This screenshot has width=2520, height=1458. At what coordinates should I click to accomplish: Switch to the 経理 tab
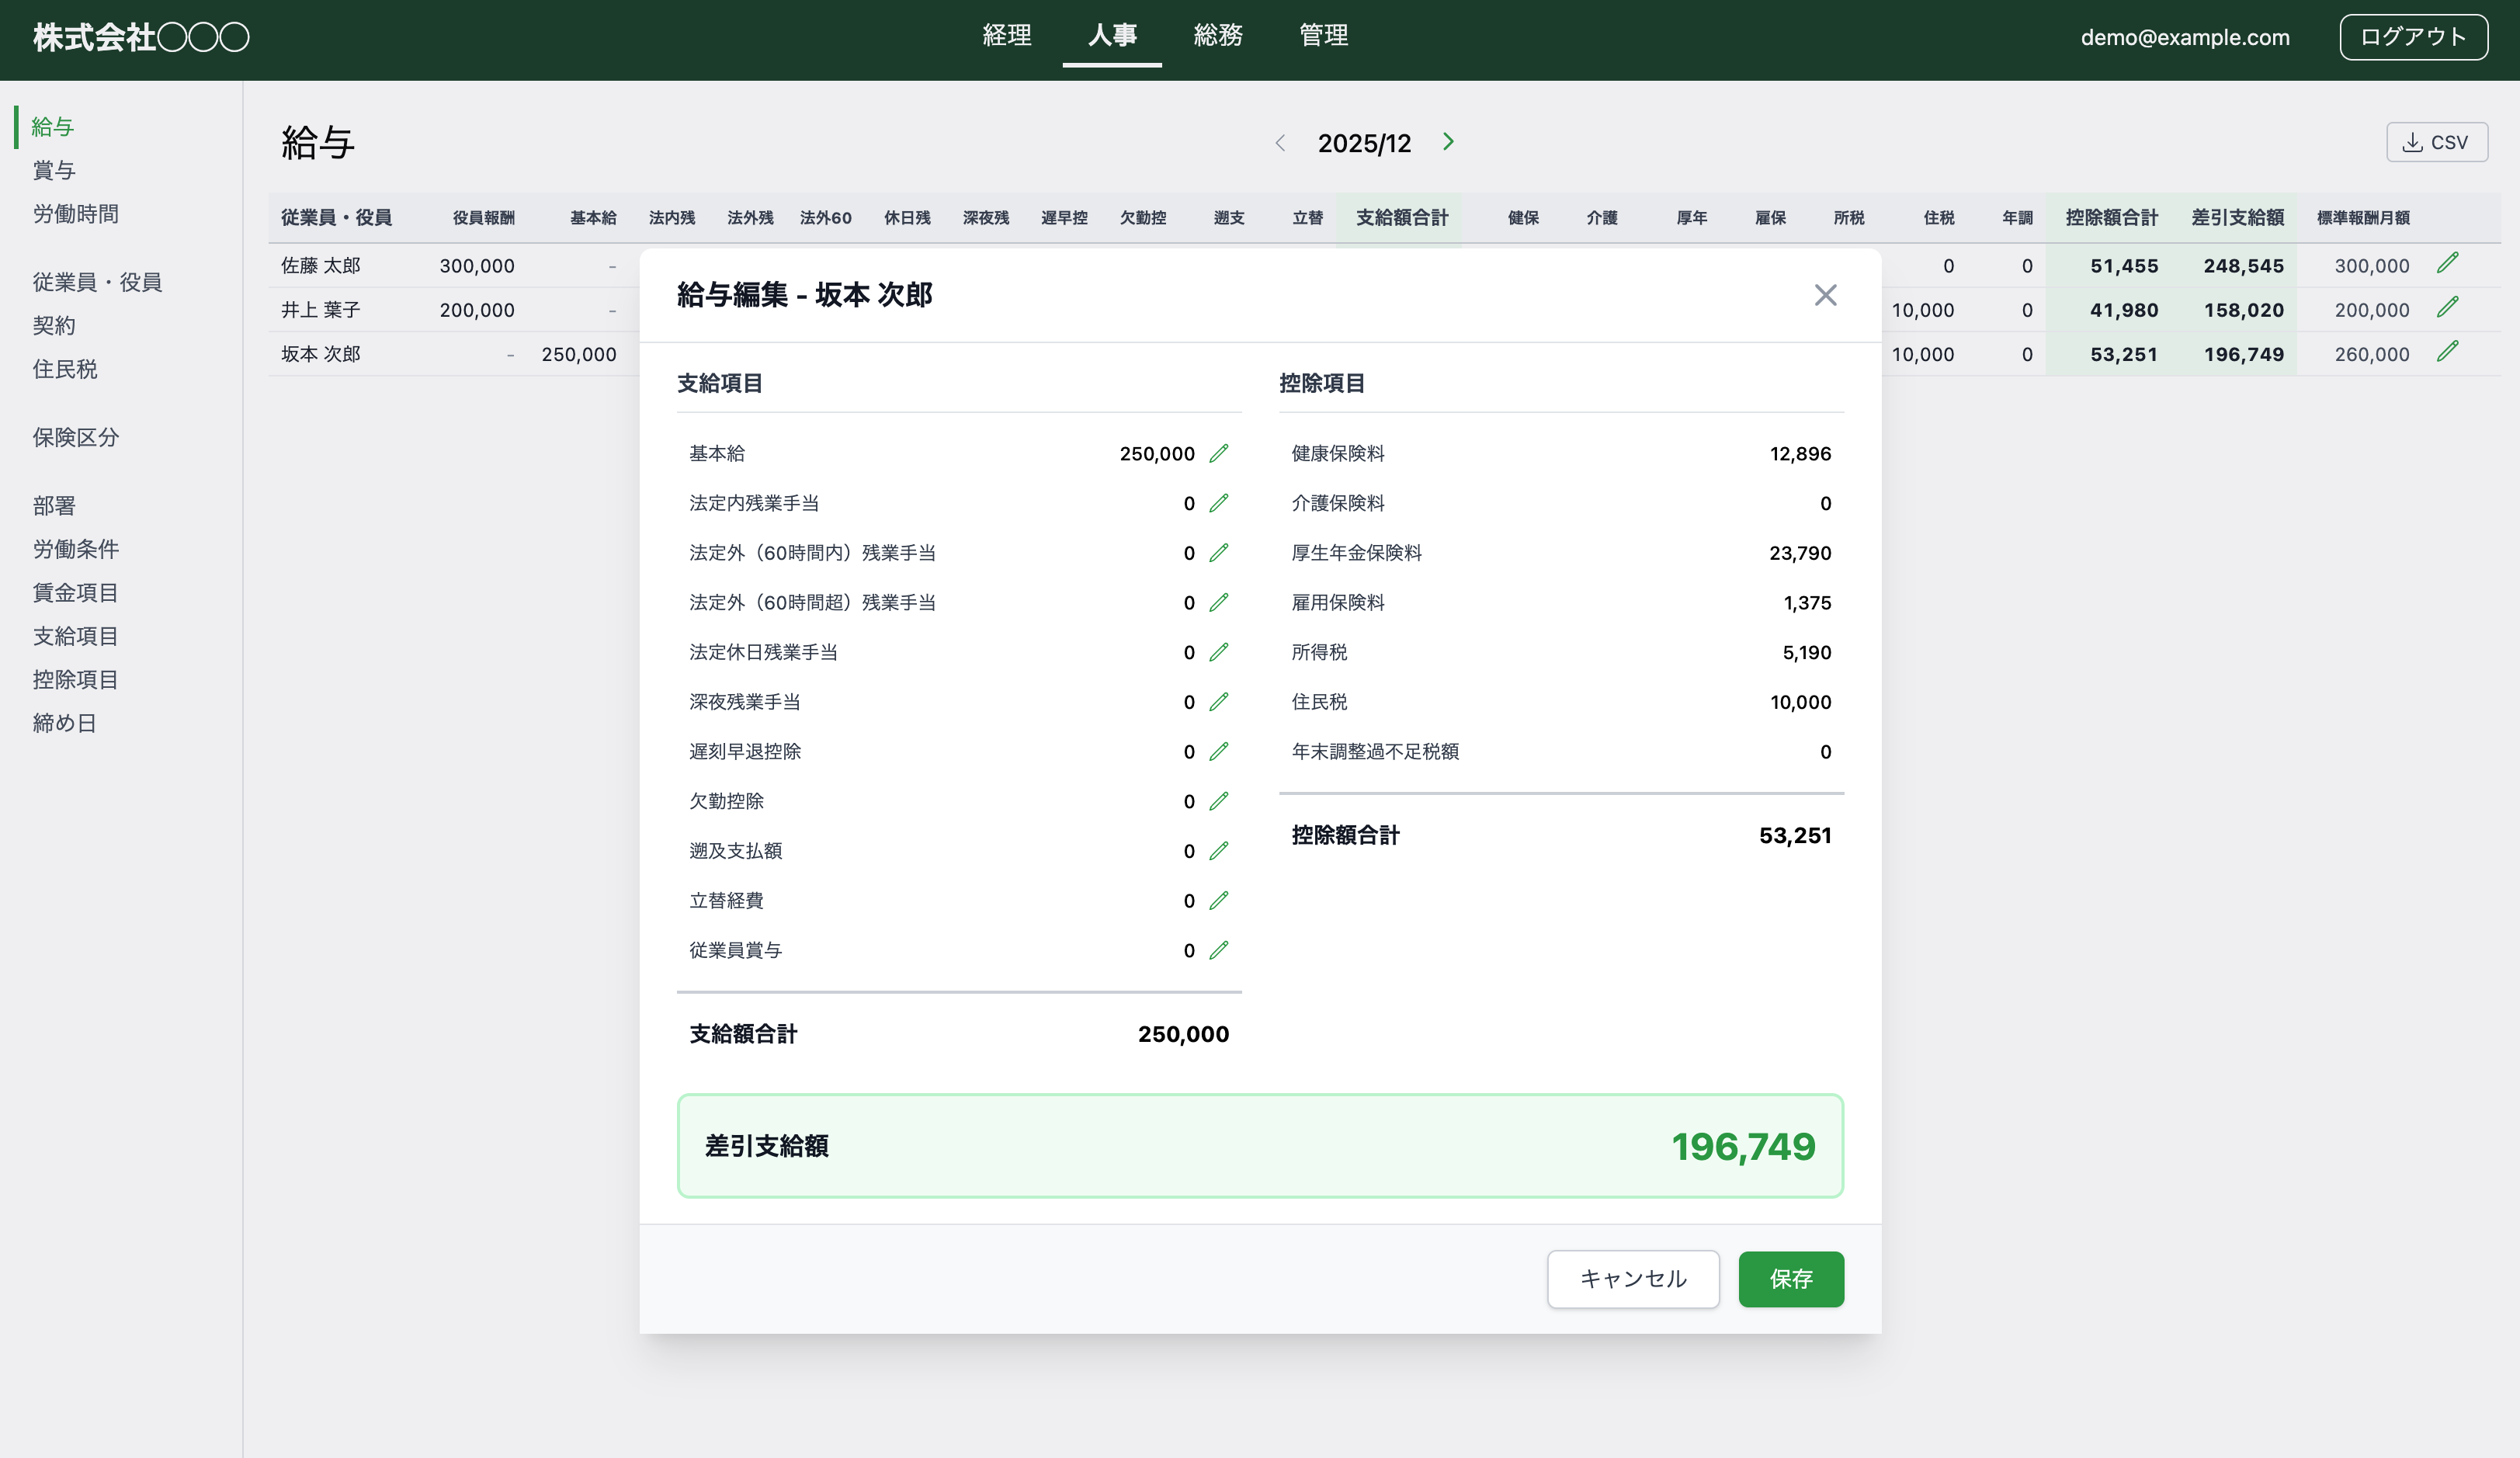(1007, 36)
